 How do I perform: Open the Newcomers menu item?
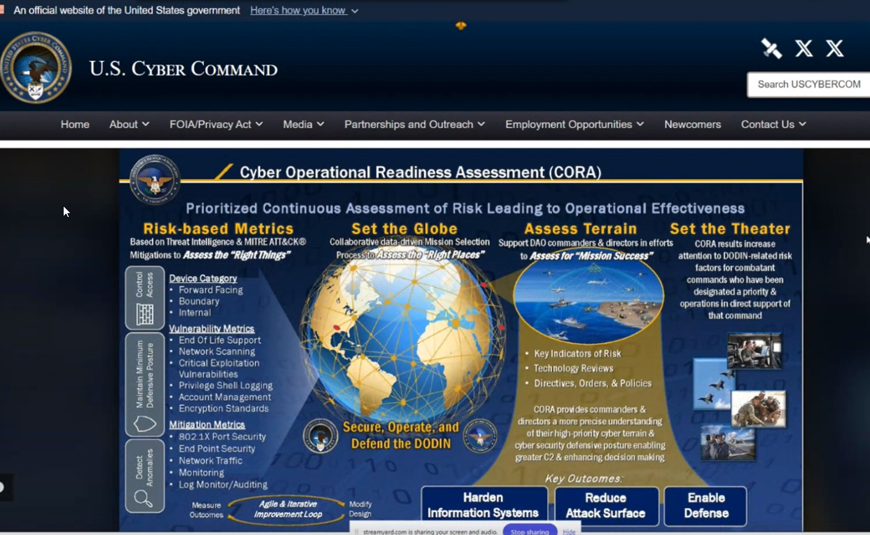coord(692,125)
